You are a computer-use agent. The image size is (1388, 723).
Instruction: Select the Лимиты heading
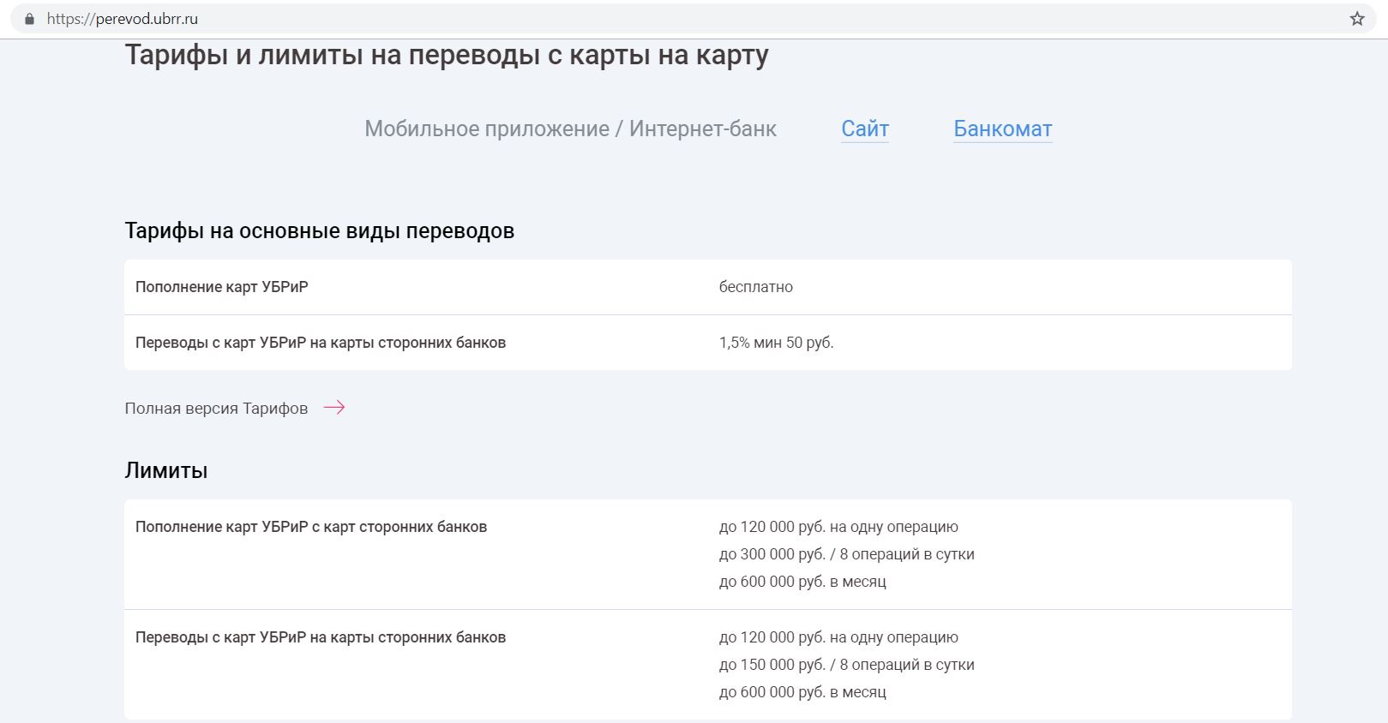[166, 470]
